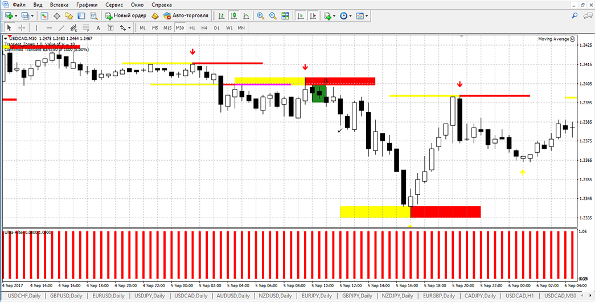
Task: Switch to the USDCAD,H1 chart tab
Action: (519, 296)
